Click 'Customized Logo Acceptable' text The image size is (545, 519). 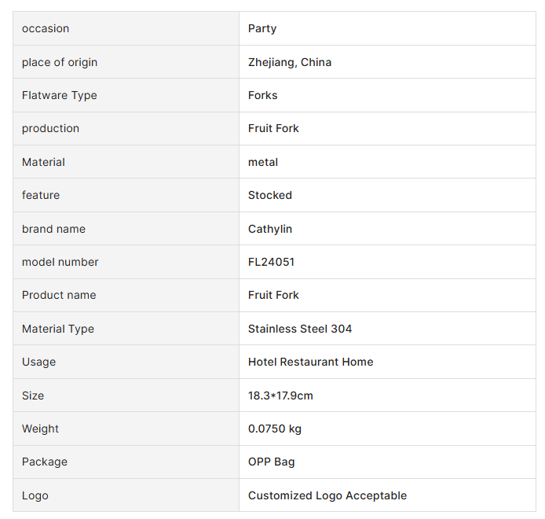coord(327,495)
